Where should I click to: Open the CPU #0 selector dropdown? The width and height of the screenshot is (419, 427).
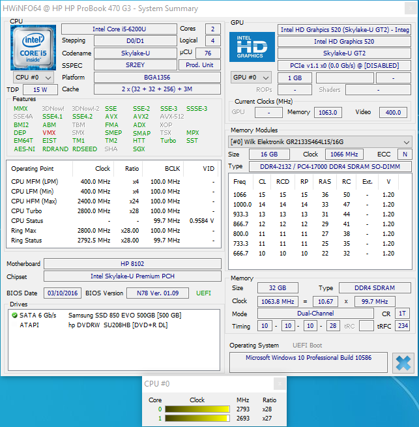(x=33, y=78)
